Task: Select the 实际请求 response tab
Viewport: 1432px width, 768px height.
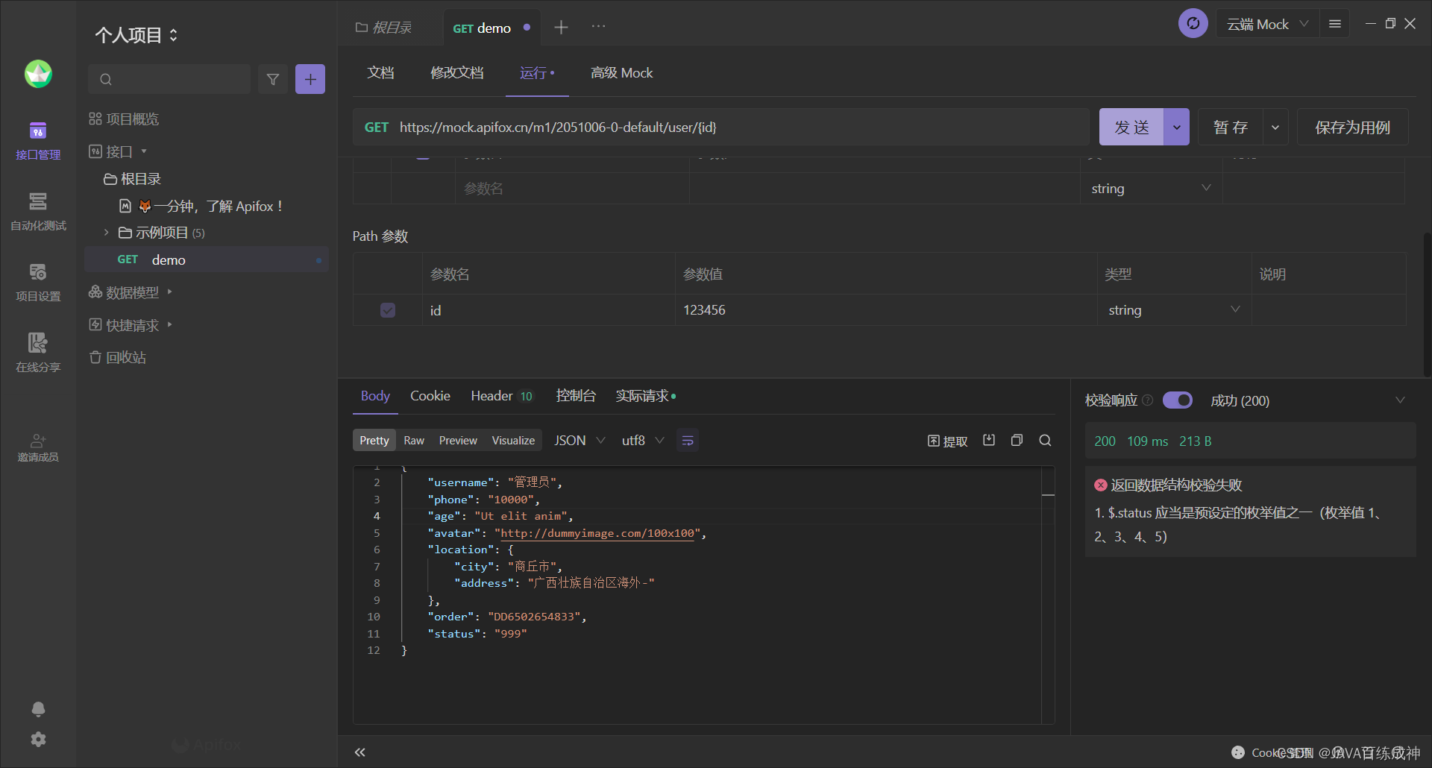Action: point(646,396)
